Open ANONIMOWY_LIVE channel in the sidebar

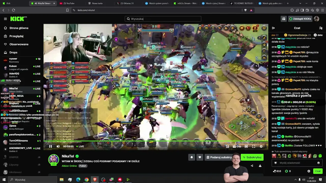[x=22, y=149]
